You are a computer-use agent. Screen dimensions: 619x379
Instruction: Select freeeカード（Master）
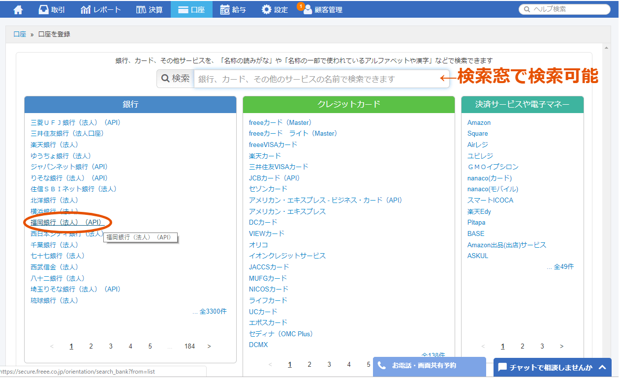click(x=280, y=122)
